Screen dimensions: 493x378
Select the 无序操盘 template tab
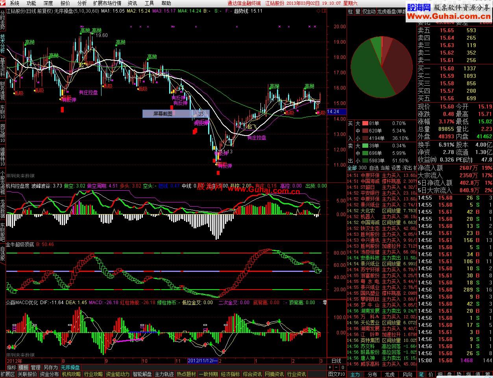point(70,367)
